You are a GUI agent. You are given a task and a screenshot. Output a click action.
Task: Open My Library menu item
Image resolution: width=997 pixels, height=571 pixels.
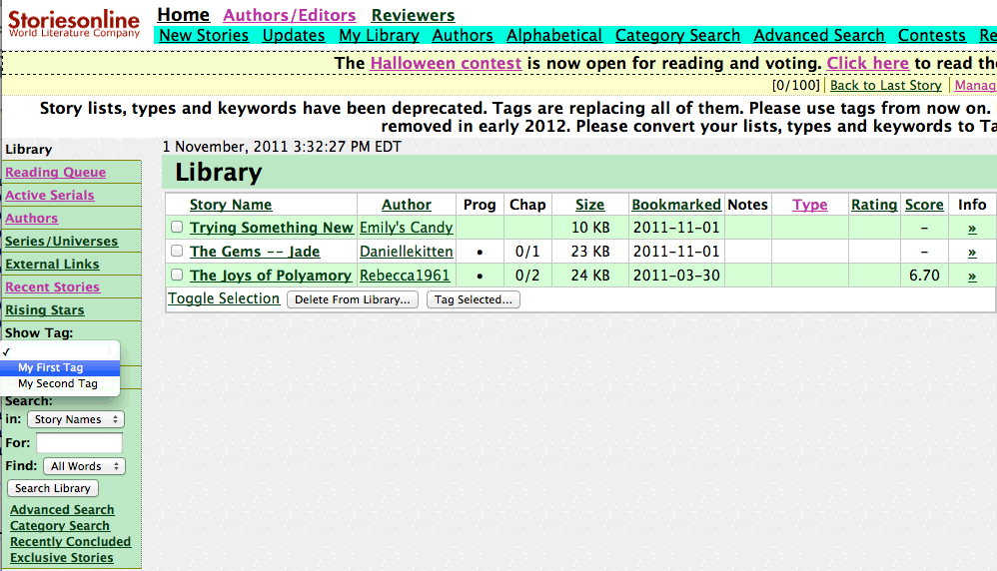379,36
